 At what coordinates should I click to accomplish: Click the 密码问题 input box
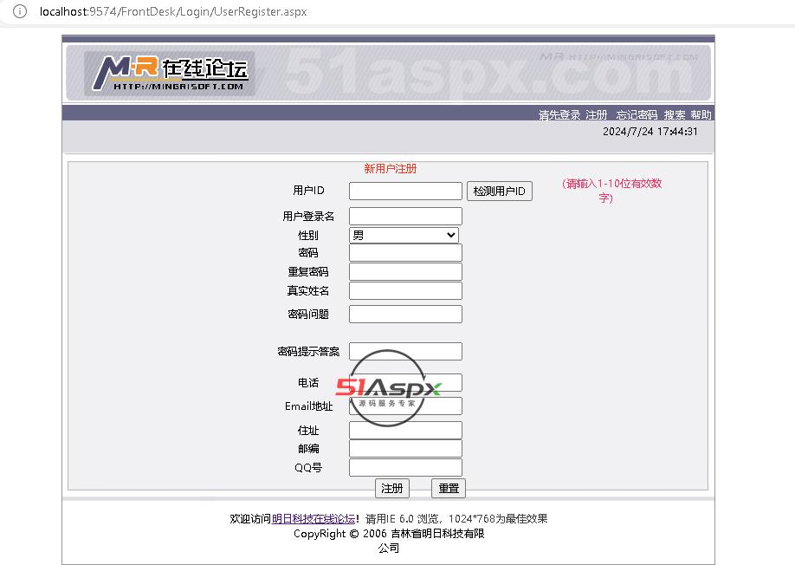click(x=405, y=314)
